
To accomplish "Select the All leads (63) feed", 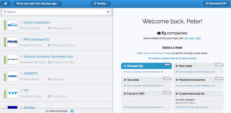I will (x=147, y=66).
